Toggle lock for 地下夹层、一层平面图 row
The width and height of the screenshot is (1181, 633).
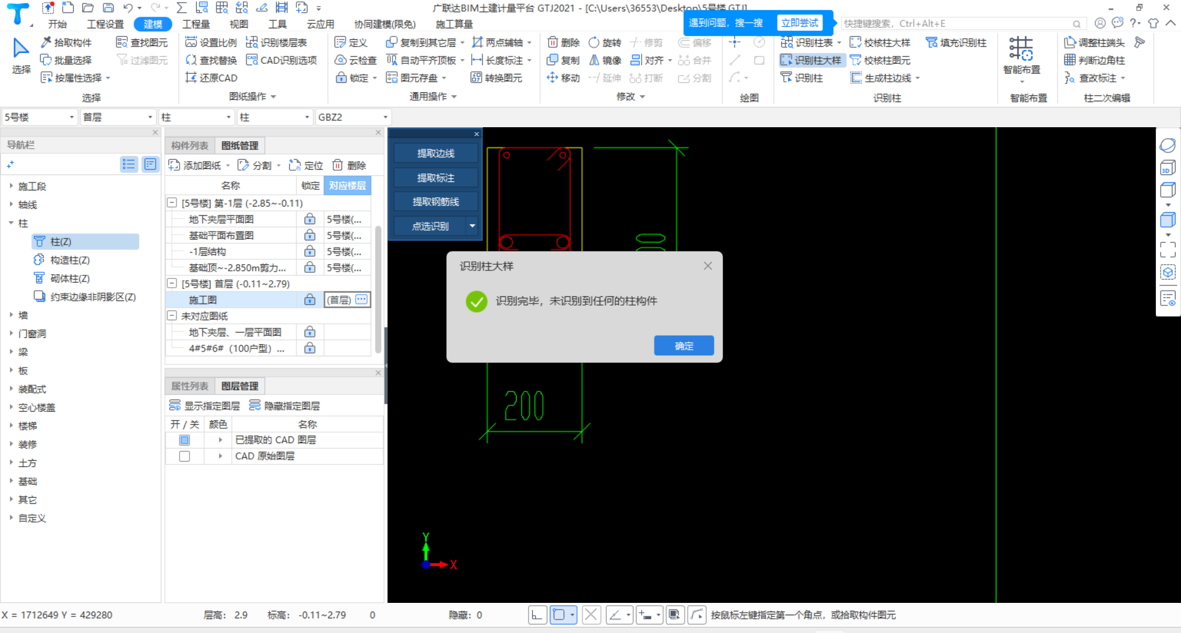(x=310, y=332)
